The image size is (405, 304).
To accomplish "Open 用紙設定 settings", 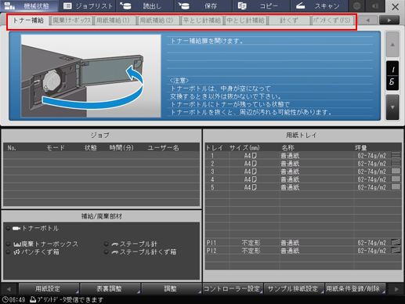I will click(49, 288).
